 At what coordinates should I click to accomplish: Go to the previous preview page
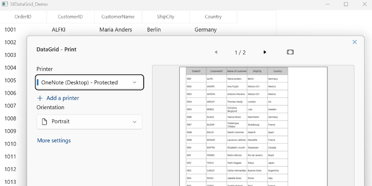pos(216,52)
